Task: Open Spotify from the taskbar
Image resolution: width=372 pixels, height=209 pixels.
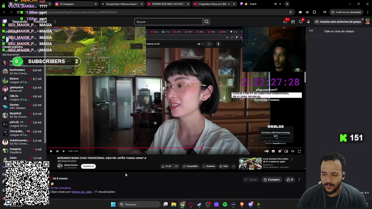Action: [225, 204]
